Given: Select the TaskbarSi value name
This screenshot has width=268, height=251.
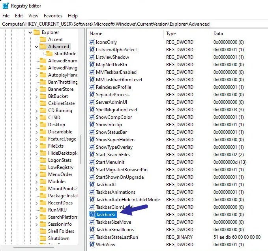Looking at the screenshot, I should pyautogui.click(x=105, y=215).
